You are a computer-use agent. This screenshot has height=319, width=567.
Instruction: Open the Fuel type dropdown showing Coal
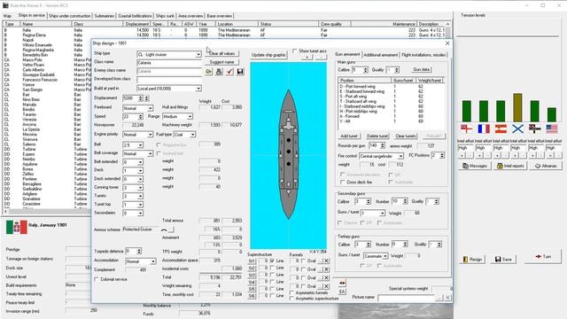click(x=193, y=135)
